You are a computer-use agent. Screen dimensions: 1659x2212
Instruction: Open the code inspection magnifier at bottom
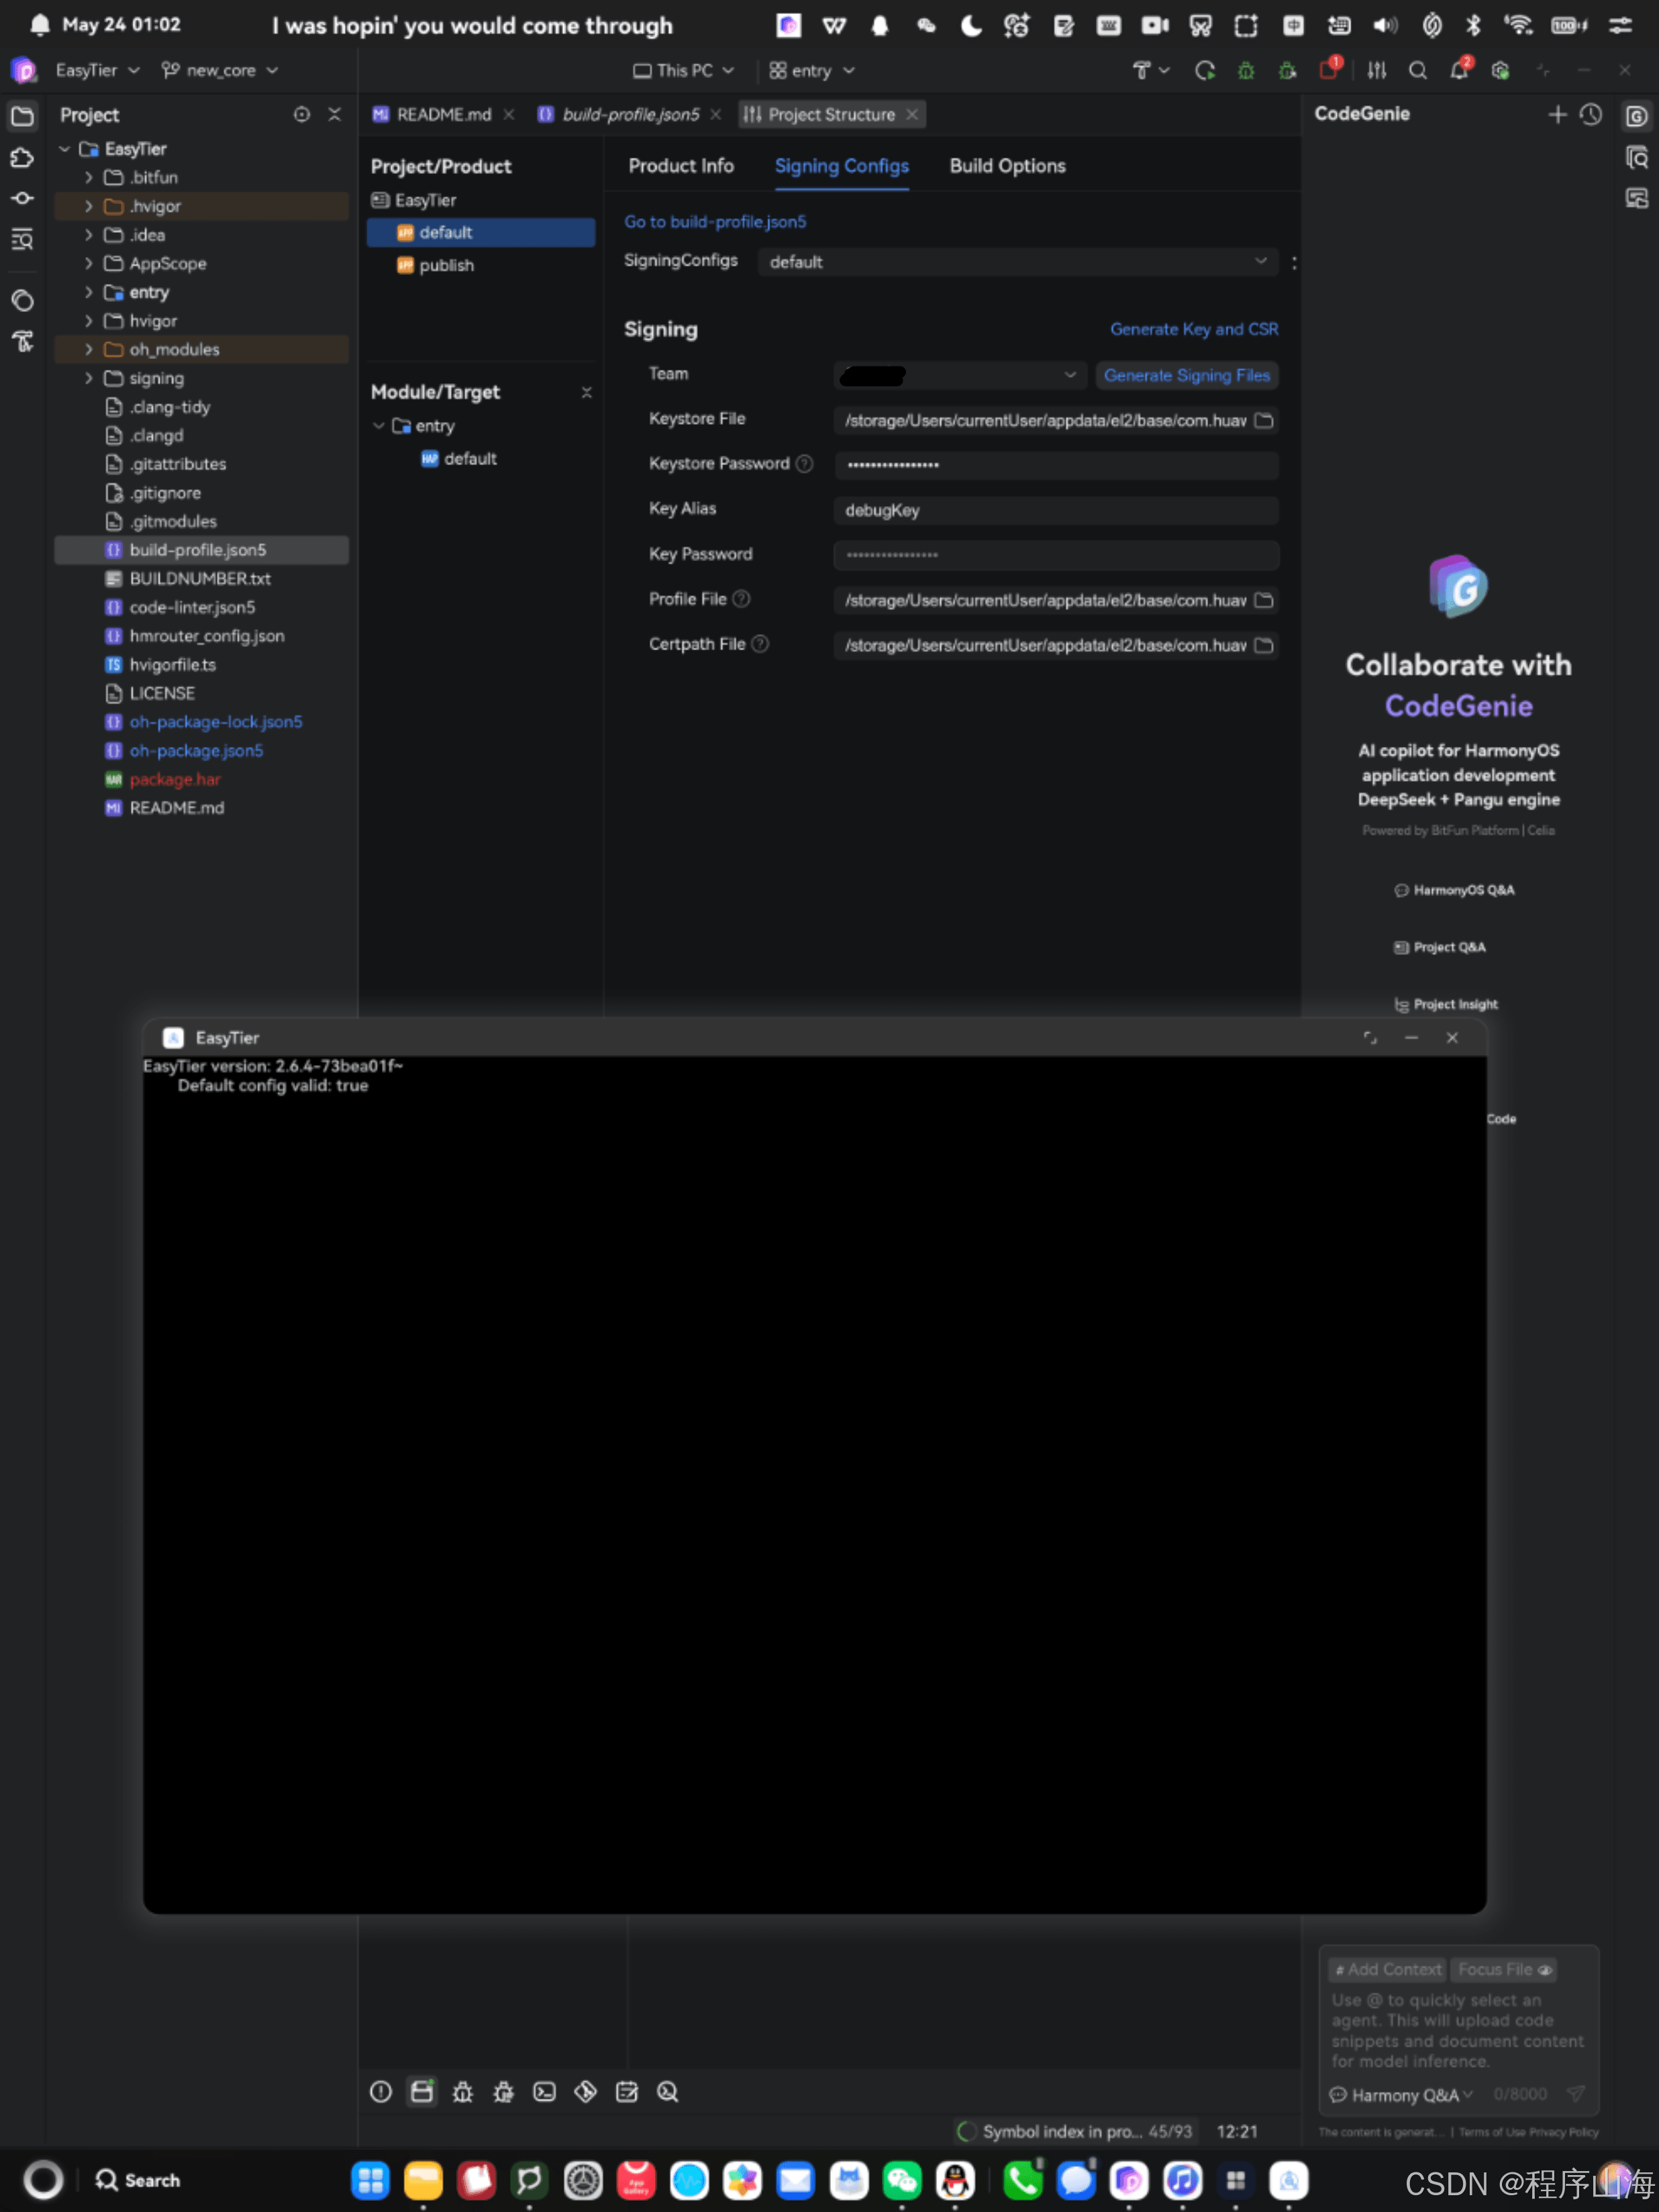coord(667,2091)
